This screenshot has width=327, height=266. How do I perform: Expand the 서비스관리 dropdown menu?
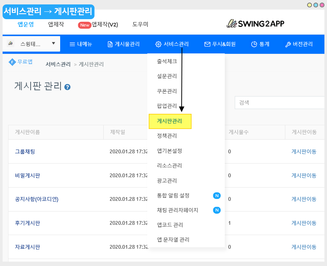172,44
